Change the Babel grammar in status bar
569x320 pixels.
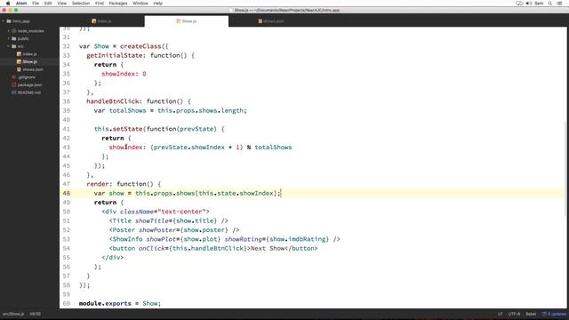coord(531,314)
